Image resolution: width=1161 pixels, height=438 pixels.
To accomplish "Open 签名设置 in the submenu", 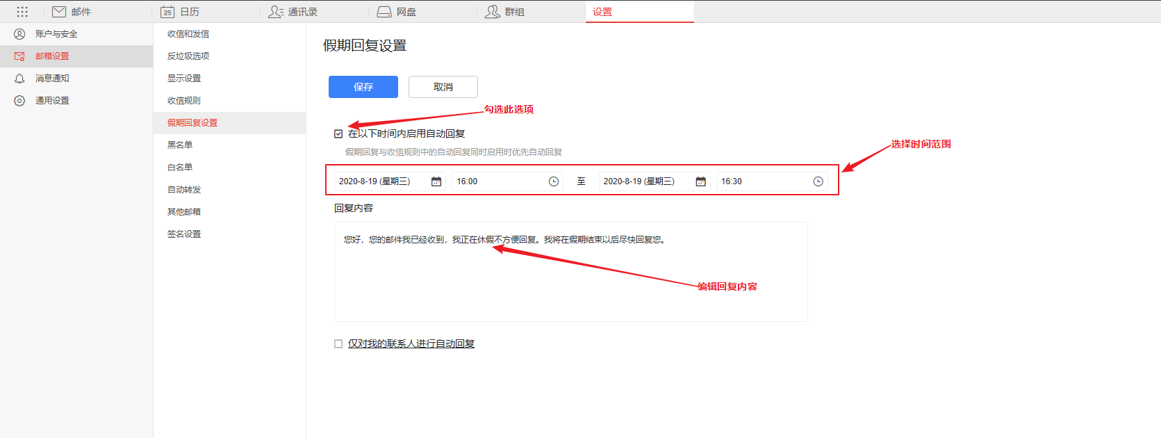I will pyautogui.click(x=184, y=234).
